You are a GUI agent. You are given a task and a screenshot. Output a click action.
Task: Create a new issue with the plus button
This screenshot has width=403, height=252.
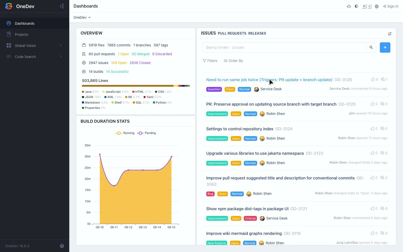pyautogui.click(x=385, y=47)
